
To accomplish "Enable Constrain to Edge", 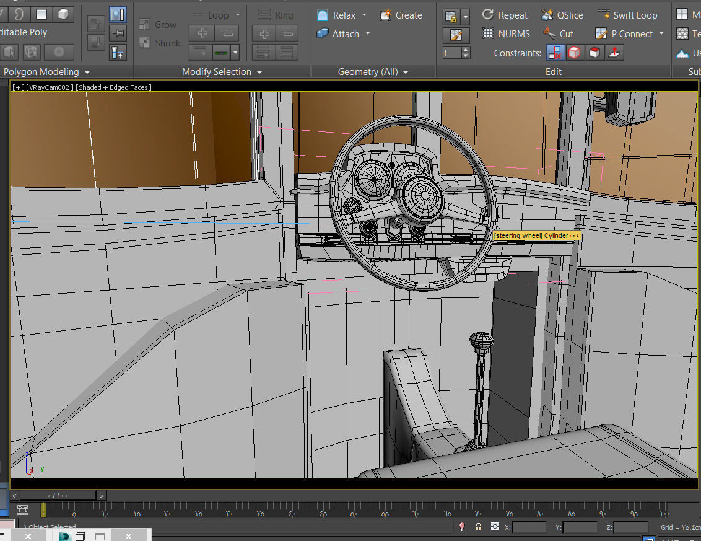I will click(x=575, y=53).
